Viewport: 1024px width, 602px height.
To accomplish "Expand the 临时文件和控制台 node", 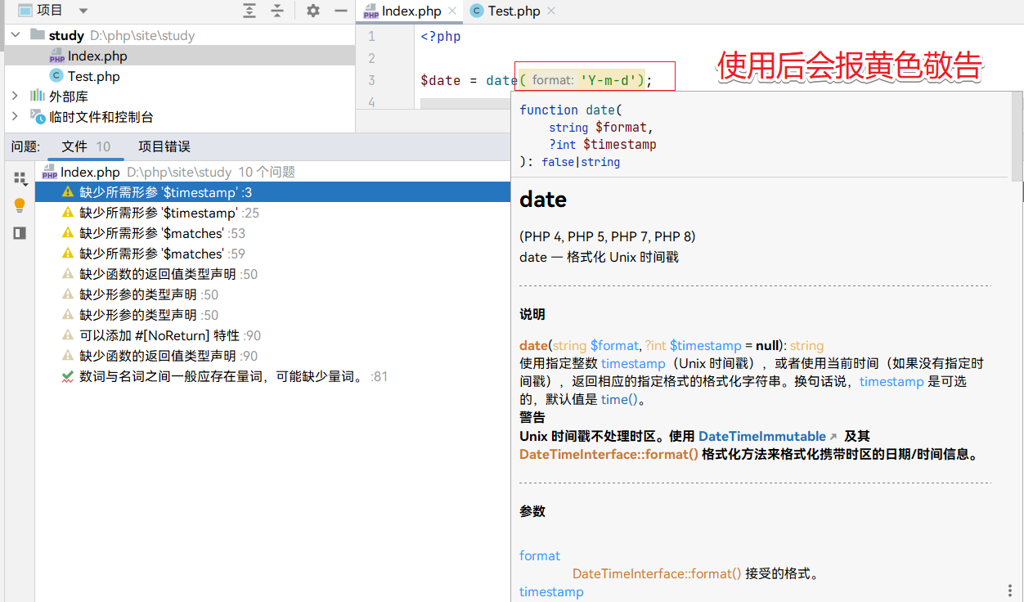I will (15, 117).
